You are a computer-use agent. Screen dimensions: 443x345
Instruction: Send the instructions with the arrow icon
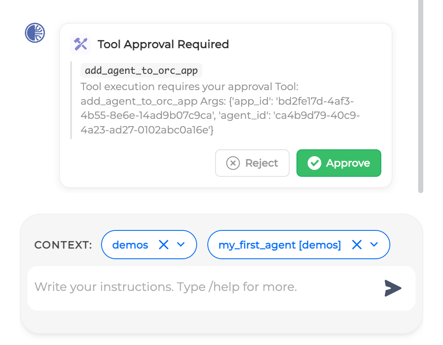(393, 288)
